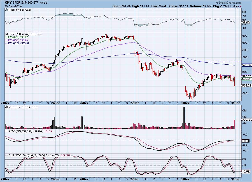252x182 pixels.
Task: Click the SPY (10 min) 588.22 legend label
Action: tap(25, 34)
